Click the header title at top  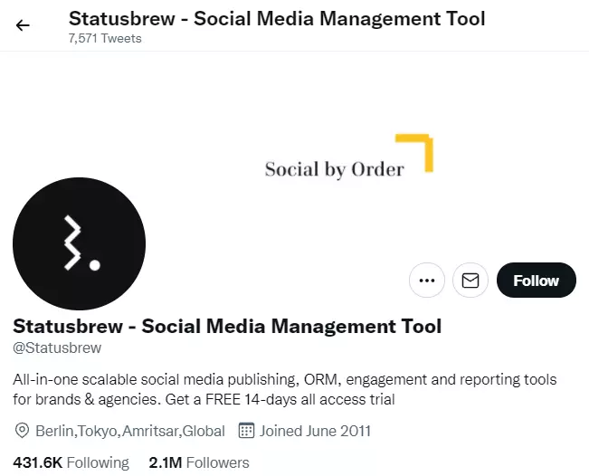(x=277, y=18)
